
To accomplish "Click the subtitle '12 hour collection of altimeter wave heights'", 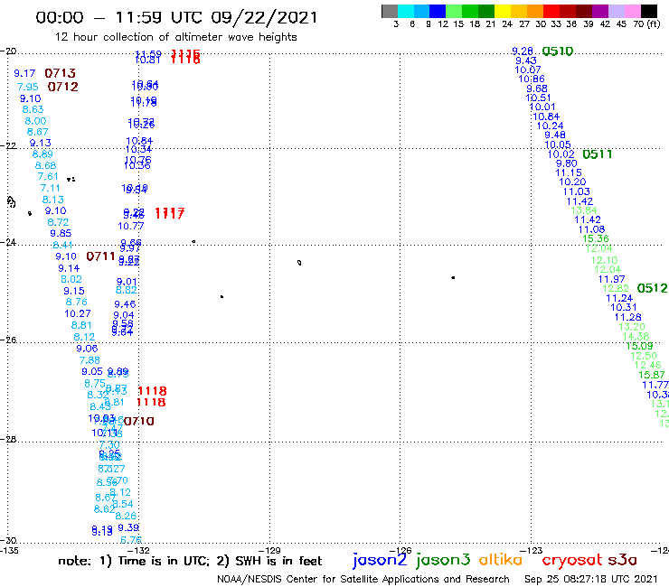I will [175, 37].
